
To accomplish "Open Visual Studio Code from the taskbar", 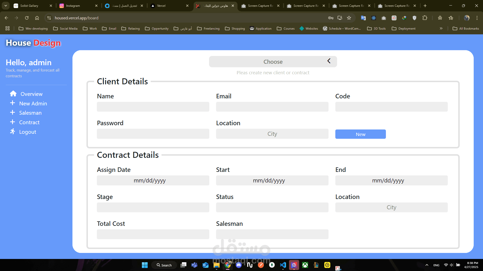I will (x=283, y=265).
